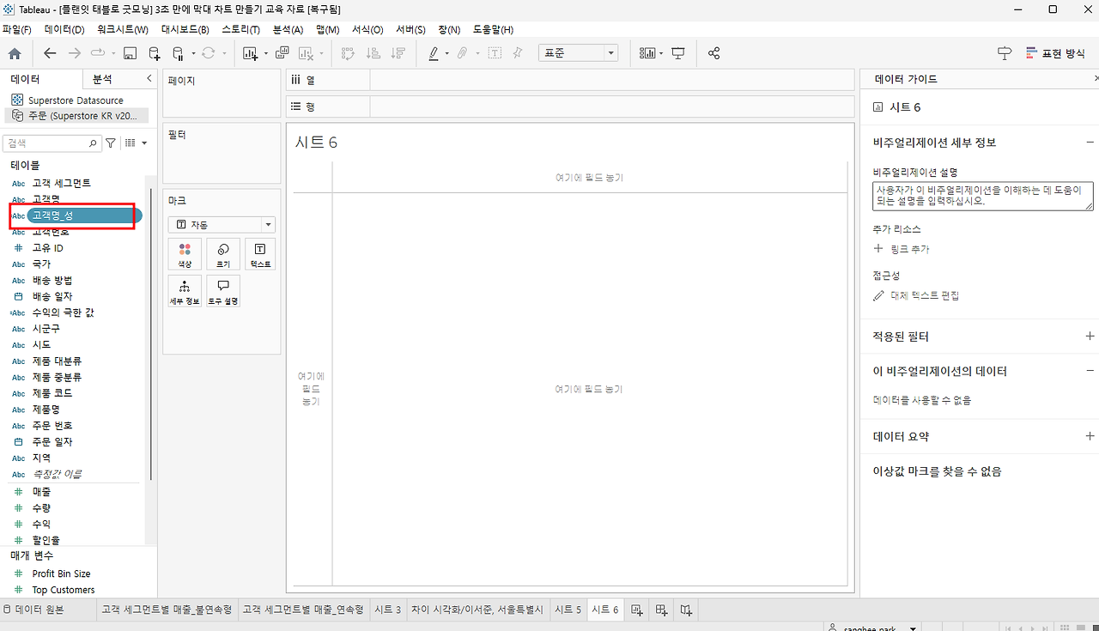Duplicate the current sheet from the toolbar
Image resolution: width=1099 pixels, height=631 pixels.
[282, 53]
